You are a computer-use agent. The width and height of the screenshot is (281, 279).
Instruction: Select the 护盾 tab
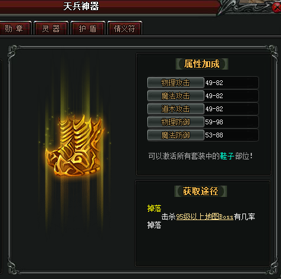tap(88, 29)
